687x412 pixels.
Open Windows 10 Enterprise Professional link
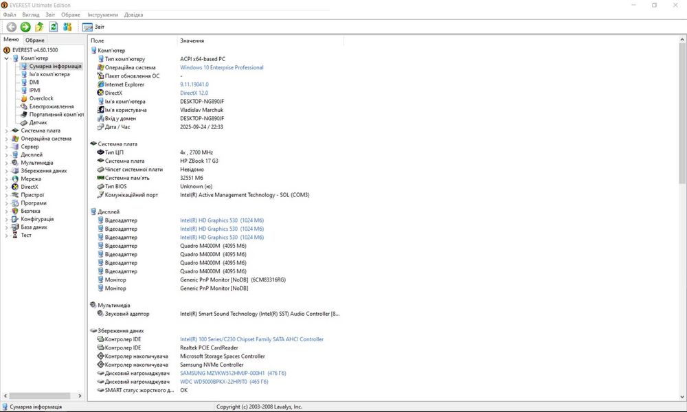coord(222,67)
